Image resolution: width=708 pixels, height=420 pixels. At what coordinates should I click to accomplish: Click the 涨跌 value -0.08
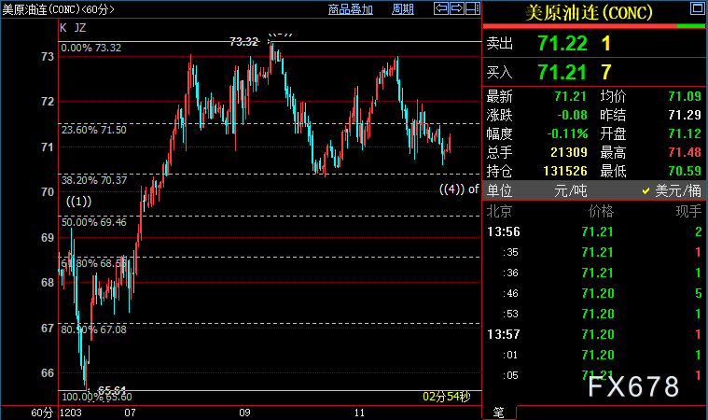click(x=572, y=115)
